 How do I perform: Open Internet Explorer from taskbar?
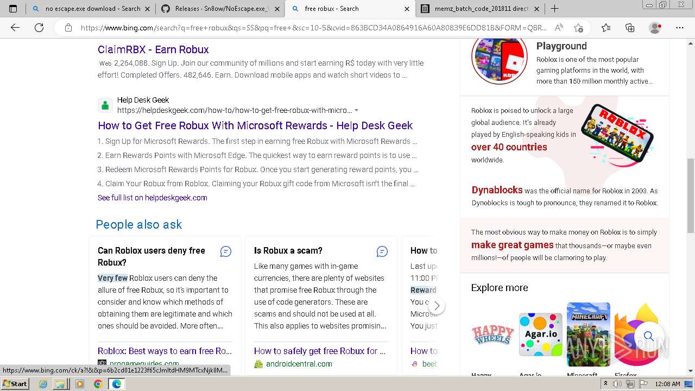click(43, 384)
